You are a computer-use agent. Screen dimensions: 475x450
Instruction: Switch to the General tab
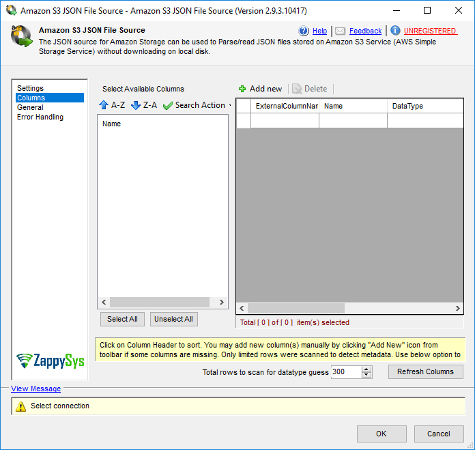[30, 107]
